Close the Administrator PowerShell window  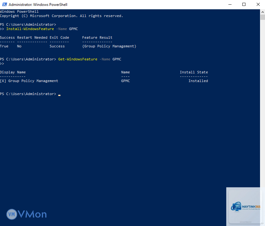click(x=258, y=4)
